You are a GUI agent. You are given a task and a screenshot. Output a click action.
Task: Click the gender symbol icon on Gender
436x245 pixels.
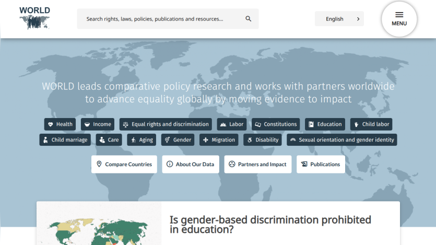click(167, 139)
